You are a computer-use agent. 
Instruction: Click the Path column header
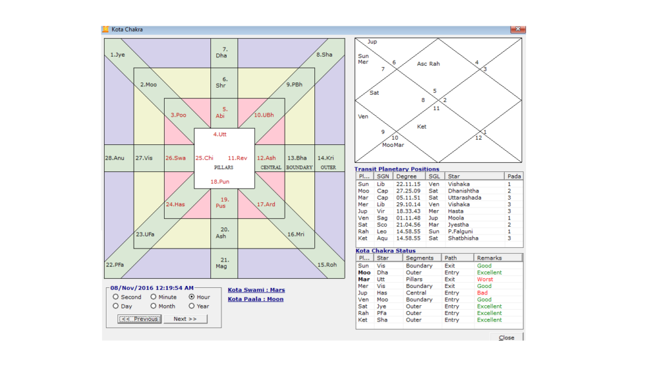tap(458, 258)
